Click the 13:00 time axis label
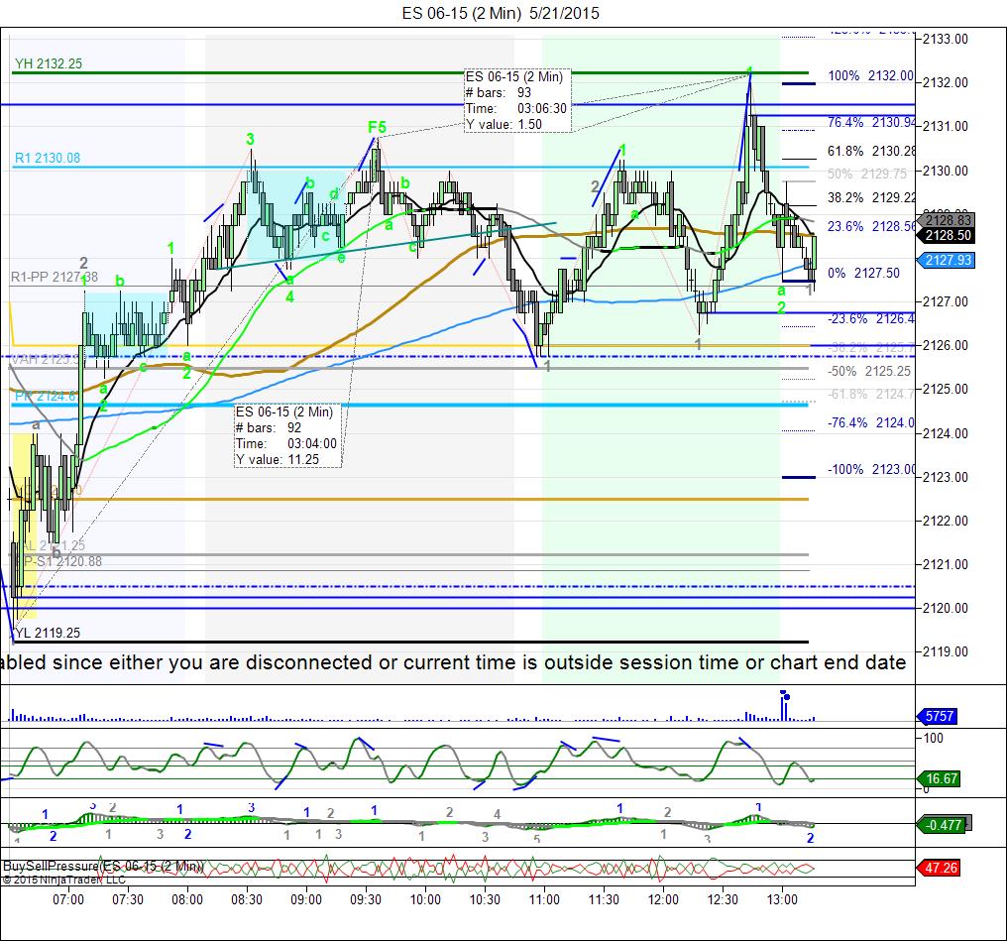 point(782,899)
